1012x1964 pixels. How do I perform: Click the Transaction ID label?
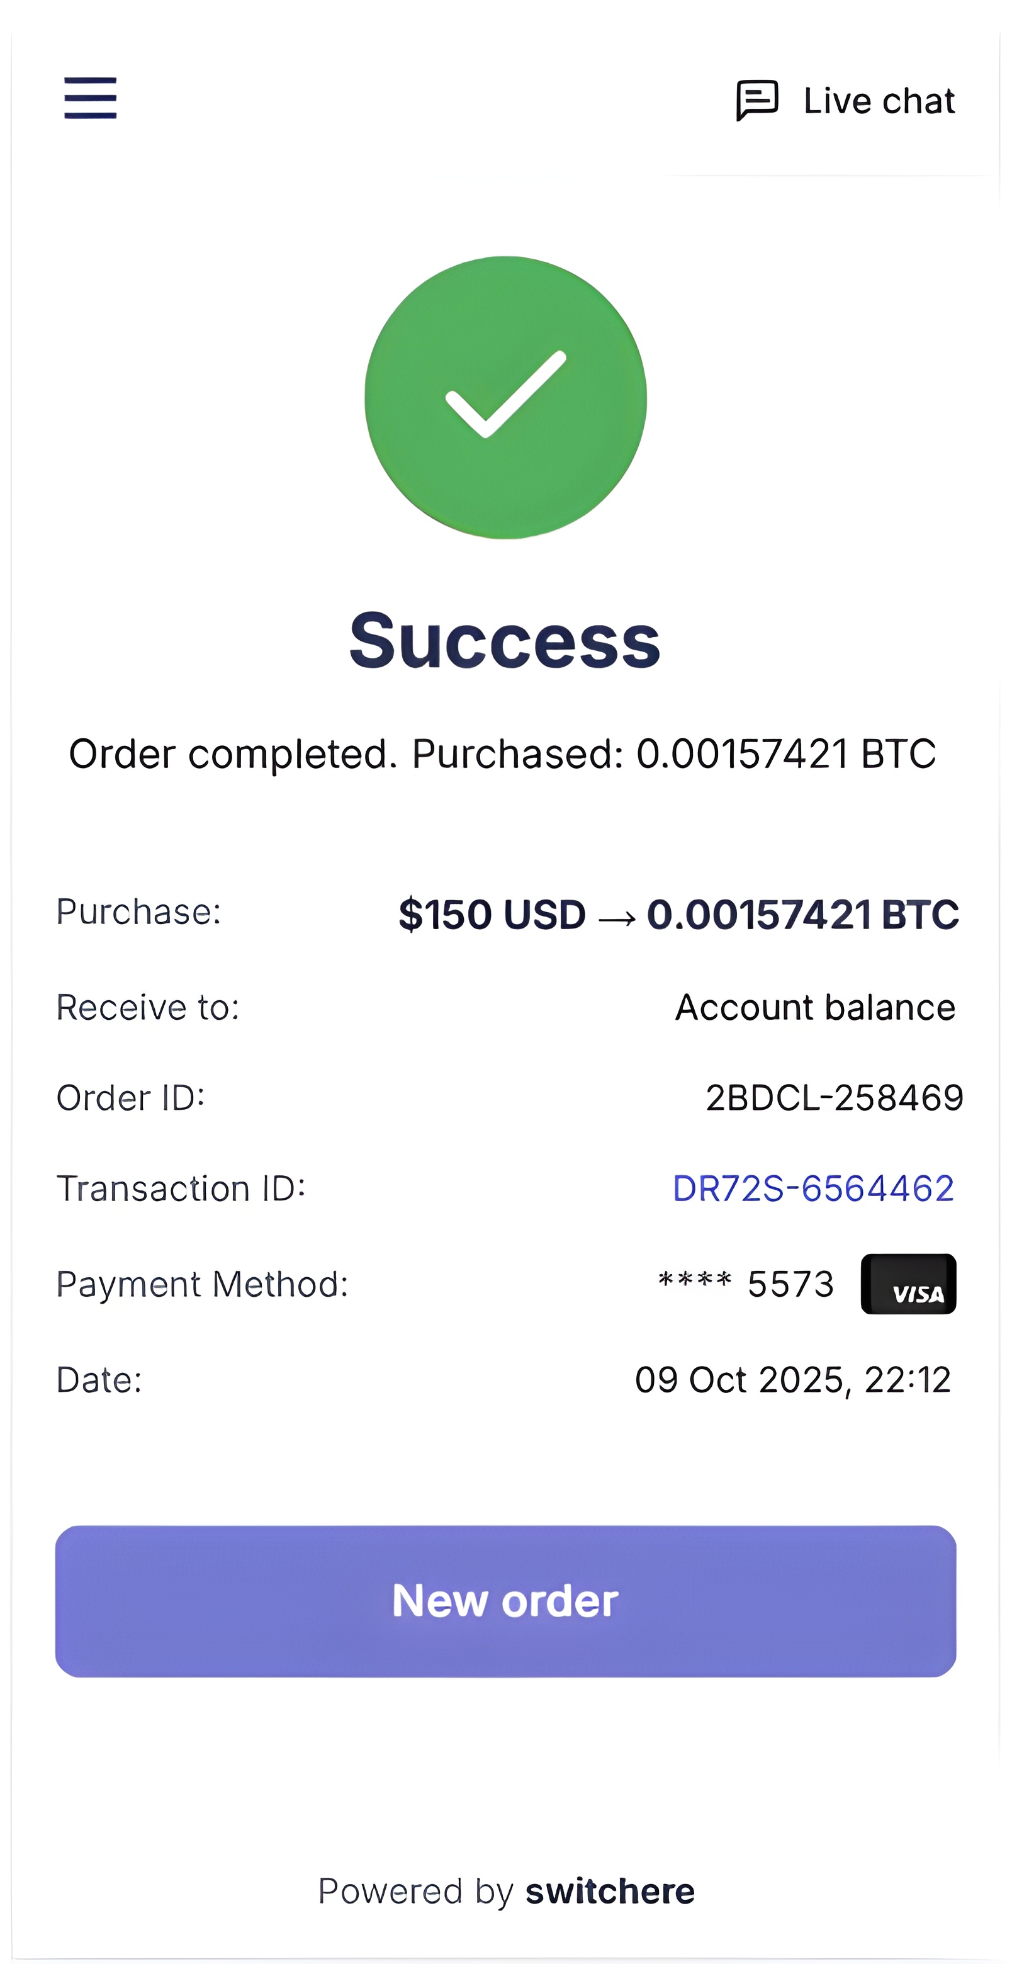click(x=181, y=1188)
